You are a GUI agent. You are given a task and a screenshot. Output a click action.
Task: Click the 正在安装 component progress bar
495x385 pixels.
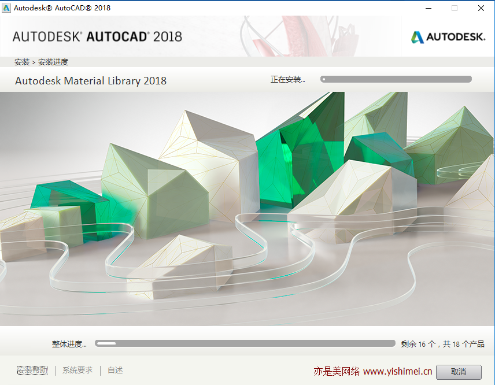pos(396,79)
